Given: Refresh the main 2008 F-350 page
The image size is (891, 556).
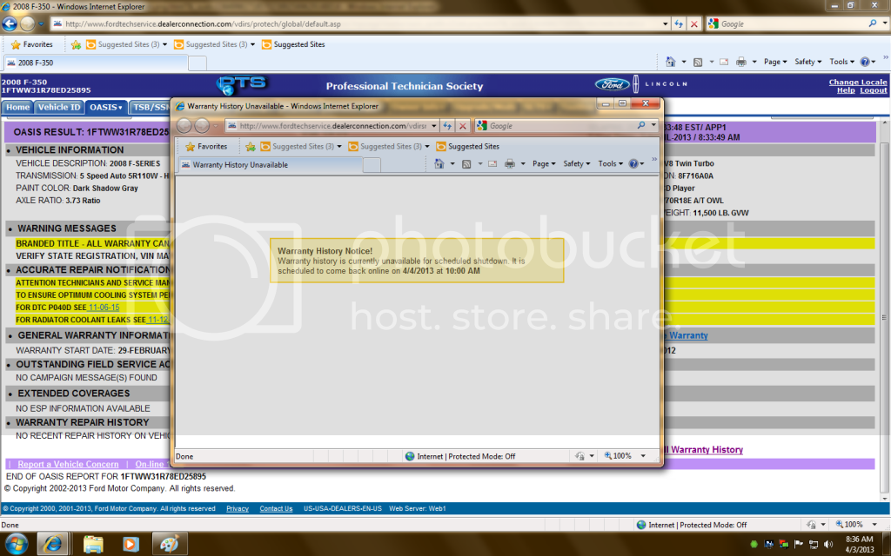Looking at the screenshot, I should tap(679, 23).
